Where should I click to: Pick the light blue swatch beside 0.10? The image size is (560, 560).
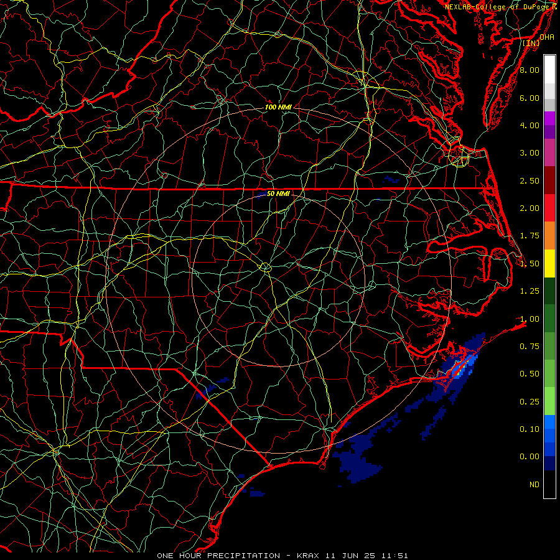[x=549, y=422]
